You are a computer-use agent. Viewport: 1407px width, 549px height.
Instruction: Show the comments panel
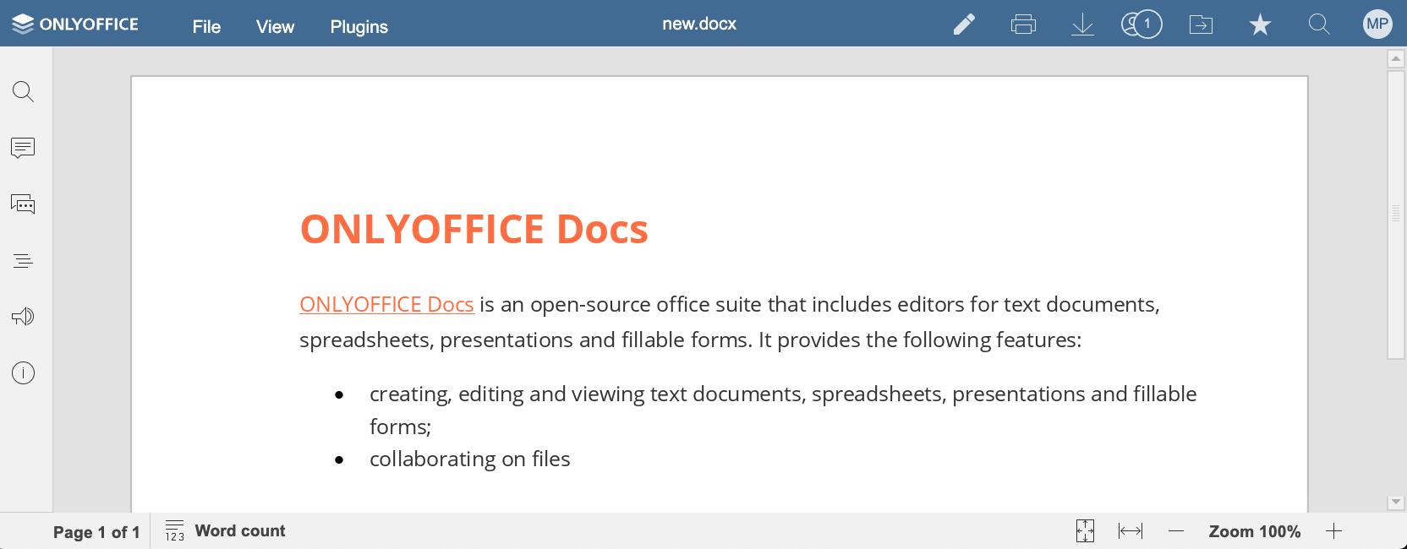click(23, 148)
